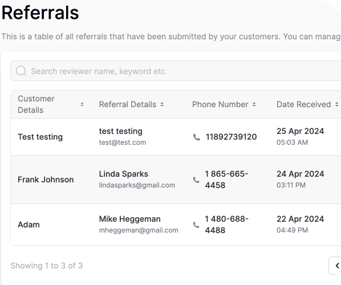Sort by Date Received arrows
Viewport: 341px width, 285px height.
tap(336, 104)
